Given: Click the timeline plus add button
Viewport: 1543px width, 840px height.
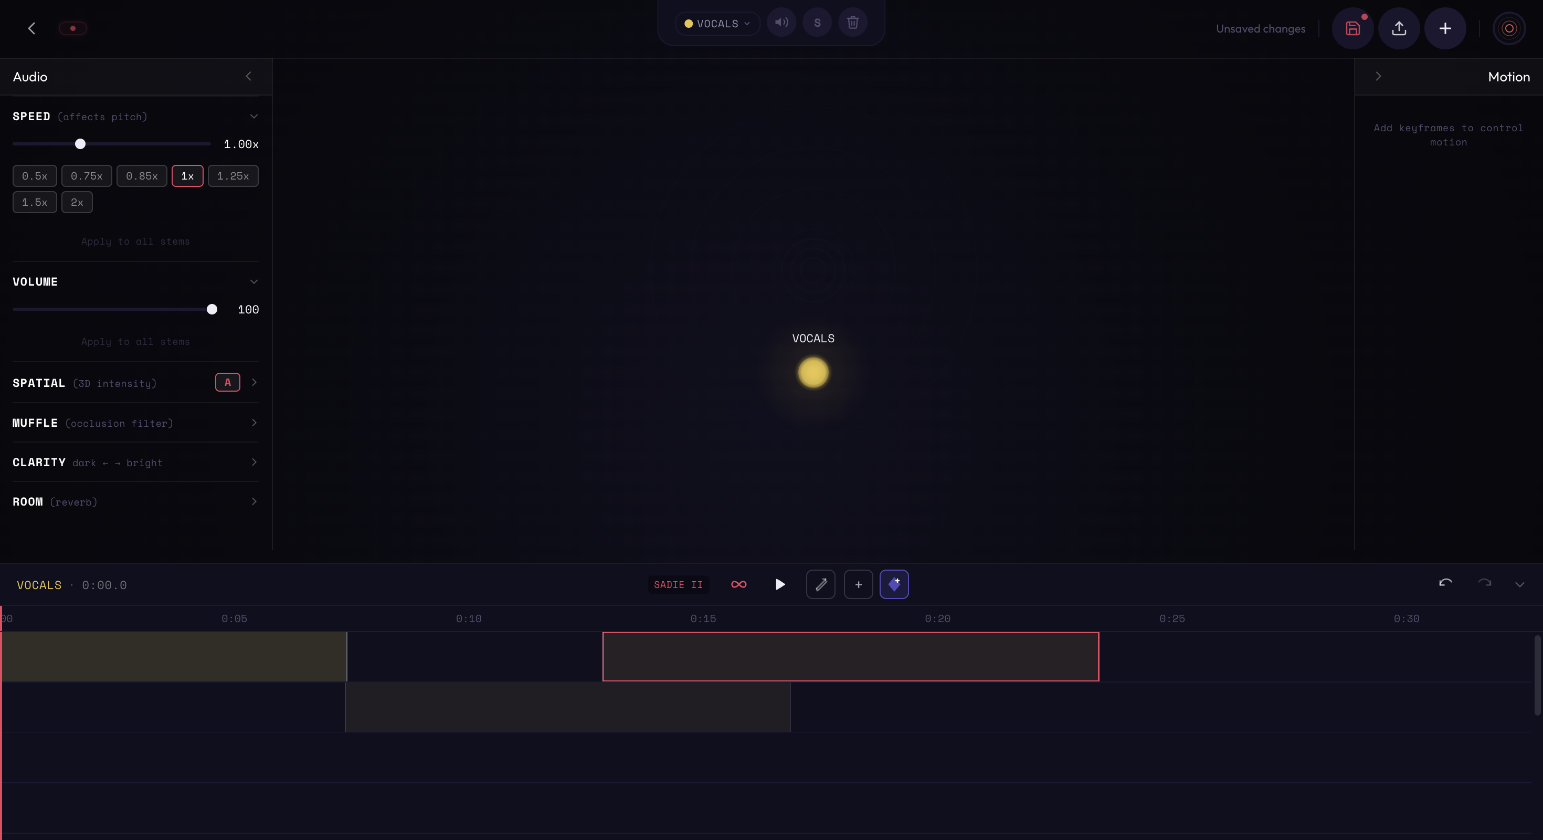Looking at the screenshot, I should click(858, 585).
